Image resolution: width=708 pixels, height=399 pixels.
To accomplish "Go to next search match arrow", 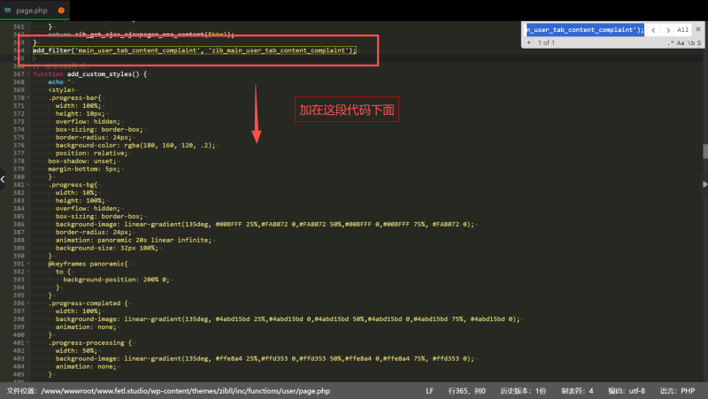I will click(x=667, y=29).
